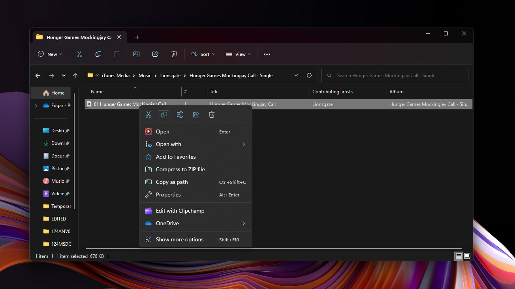Click the Share icon in context menu

196,115
